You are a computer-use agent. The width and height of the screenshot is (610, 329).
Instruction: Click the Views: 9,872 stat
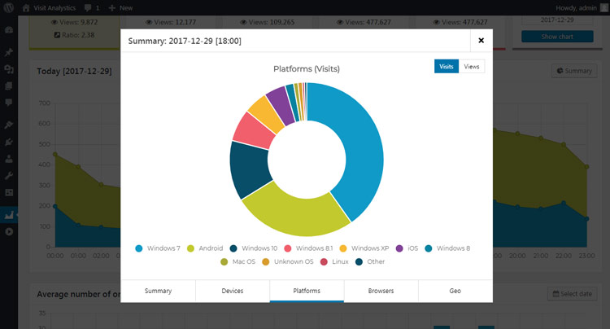(x=74, y=22)
